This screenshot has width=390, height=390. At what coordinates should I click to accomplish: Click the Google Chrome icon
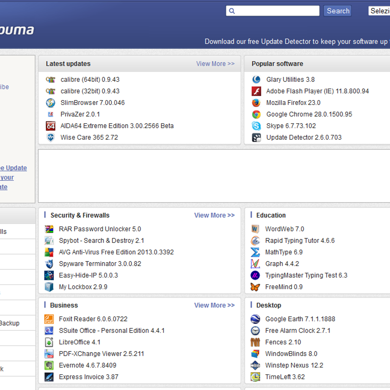pos(256,114)
